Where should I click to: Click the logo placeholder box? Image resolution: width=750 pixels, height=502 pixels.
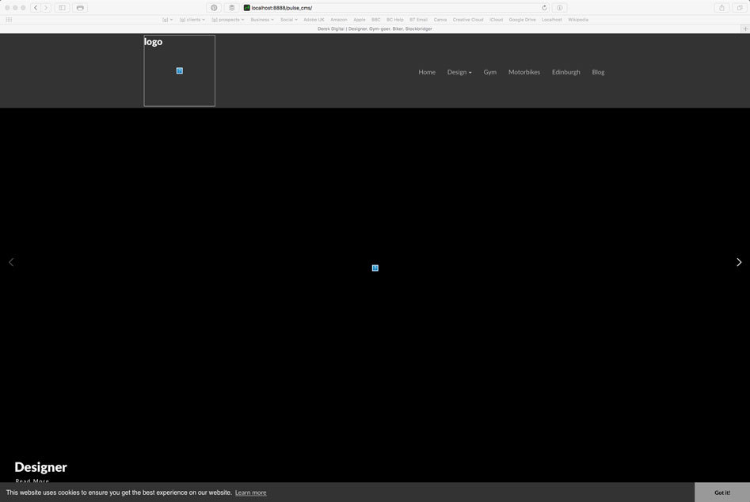tap(179, 70)
